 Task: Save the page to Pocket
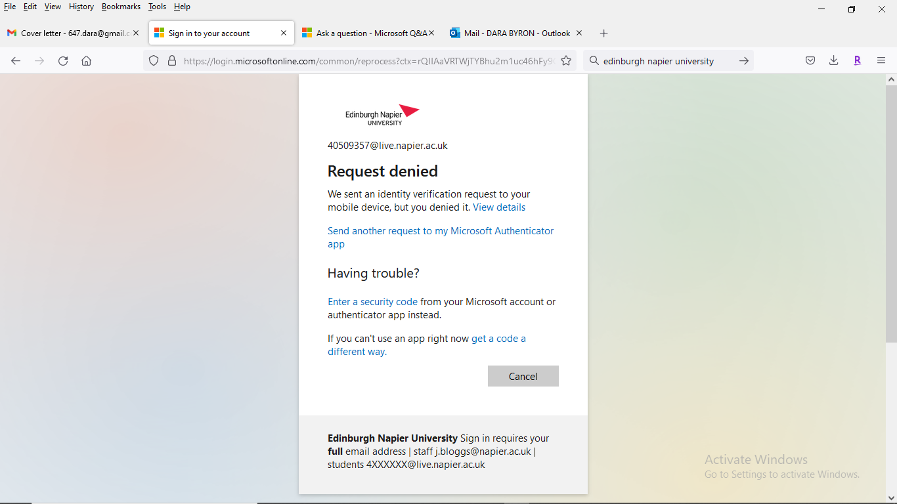coord(810,60)
